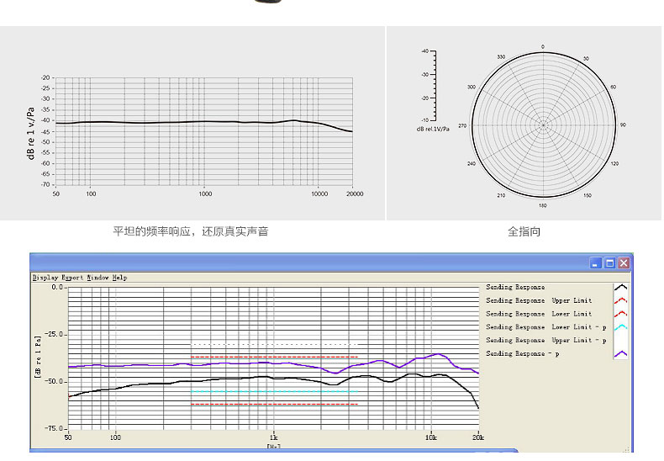Click the cyan Lower Limit - p legend icon
Viewport: 664px width, 461px height.
(x=621, y=327)
